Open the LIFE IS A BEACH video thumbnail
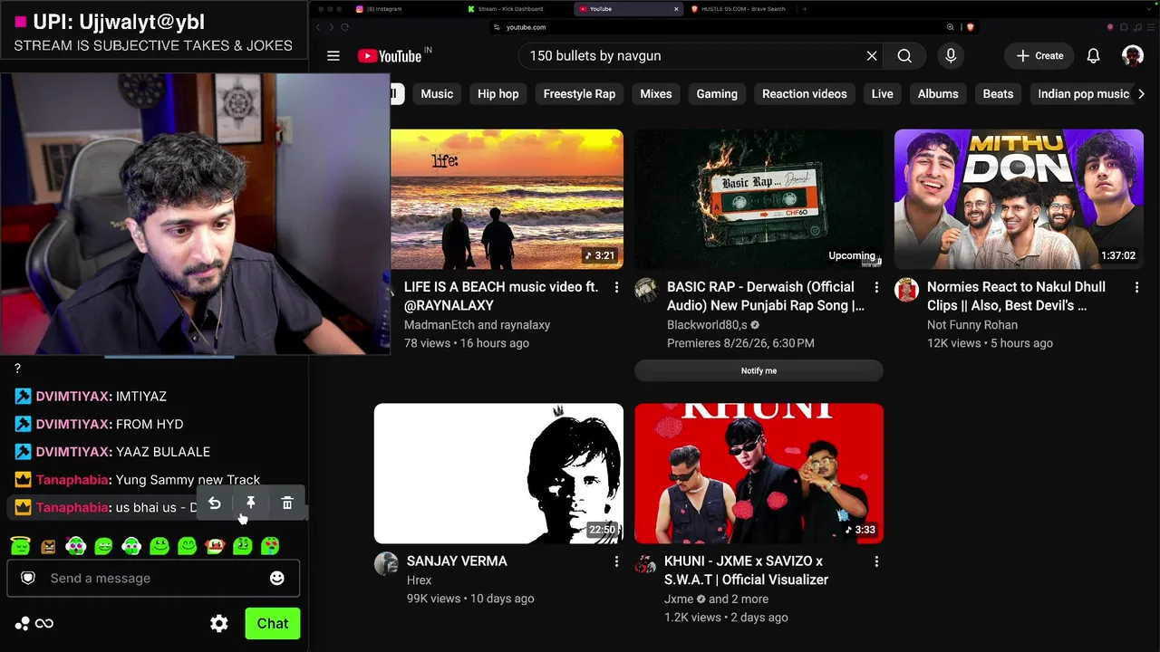1160x652 pixels. tap(507, 199)
